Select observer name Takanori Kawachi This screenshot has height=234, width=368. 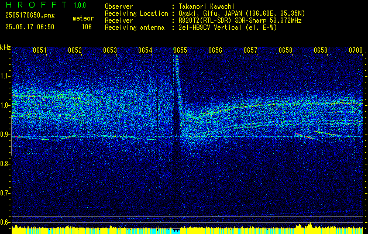click(207, 6)
